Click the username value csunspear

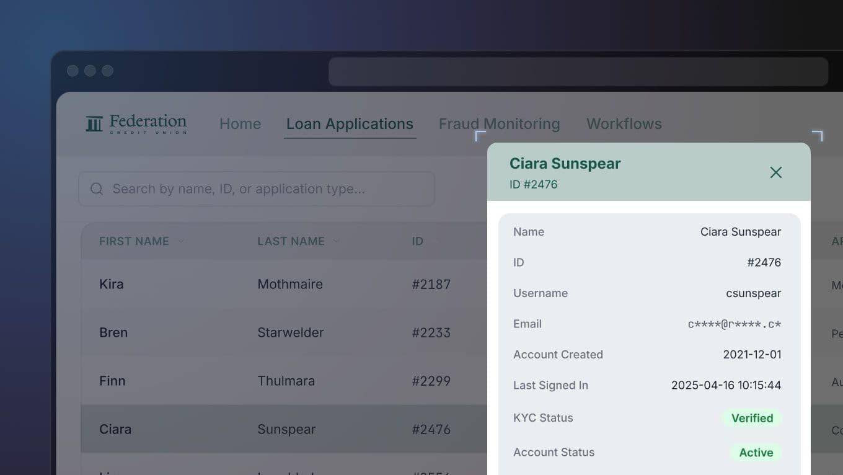[754, 293]
